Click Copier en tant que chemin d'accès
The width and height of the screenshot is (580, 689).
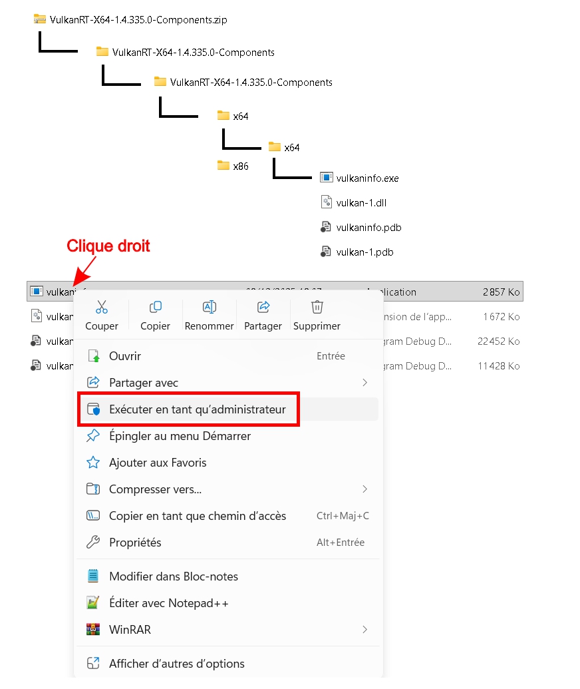coord(198,516)
